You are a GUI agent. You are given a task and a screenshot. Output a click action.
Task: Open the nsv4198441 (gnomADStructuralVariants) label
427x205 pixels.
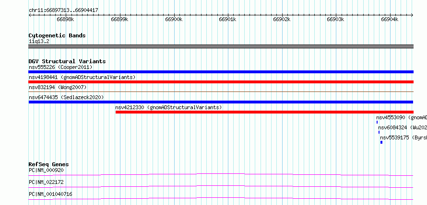click(x=82, y=77)
